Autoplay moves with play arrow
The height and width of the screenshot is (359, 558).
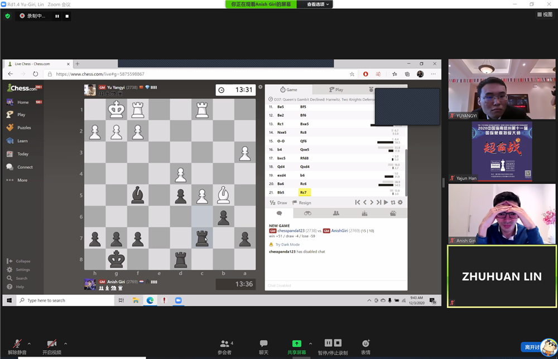pyautogui.click(x=386, y=202)
